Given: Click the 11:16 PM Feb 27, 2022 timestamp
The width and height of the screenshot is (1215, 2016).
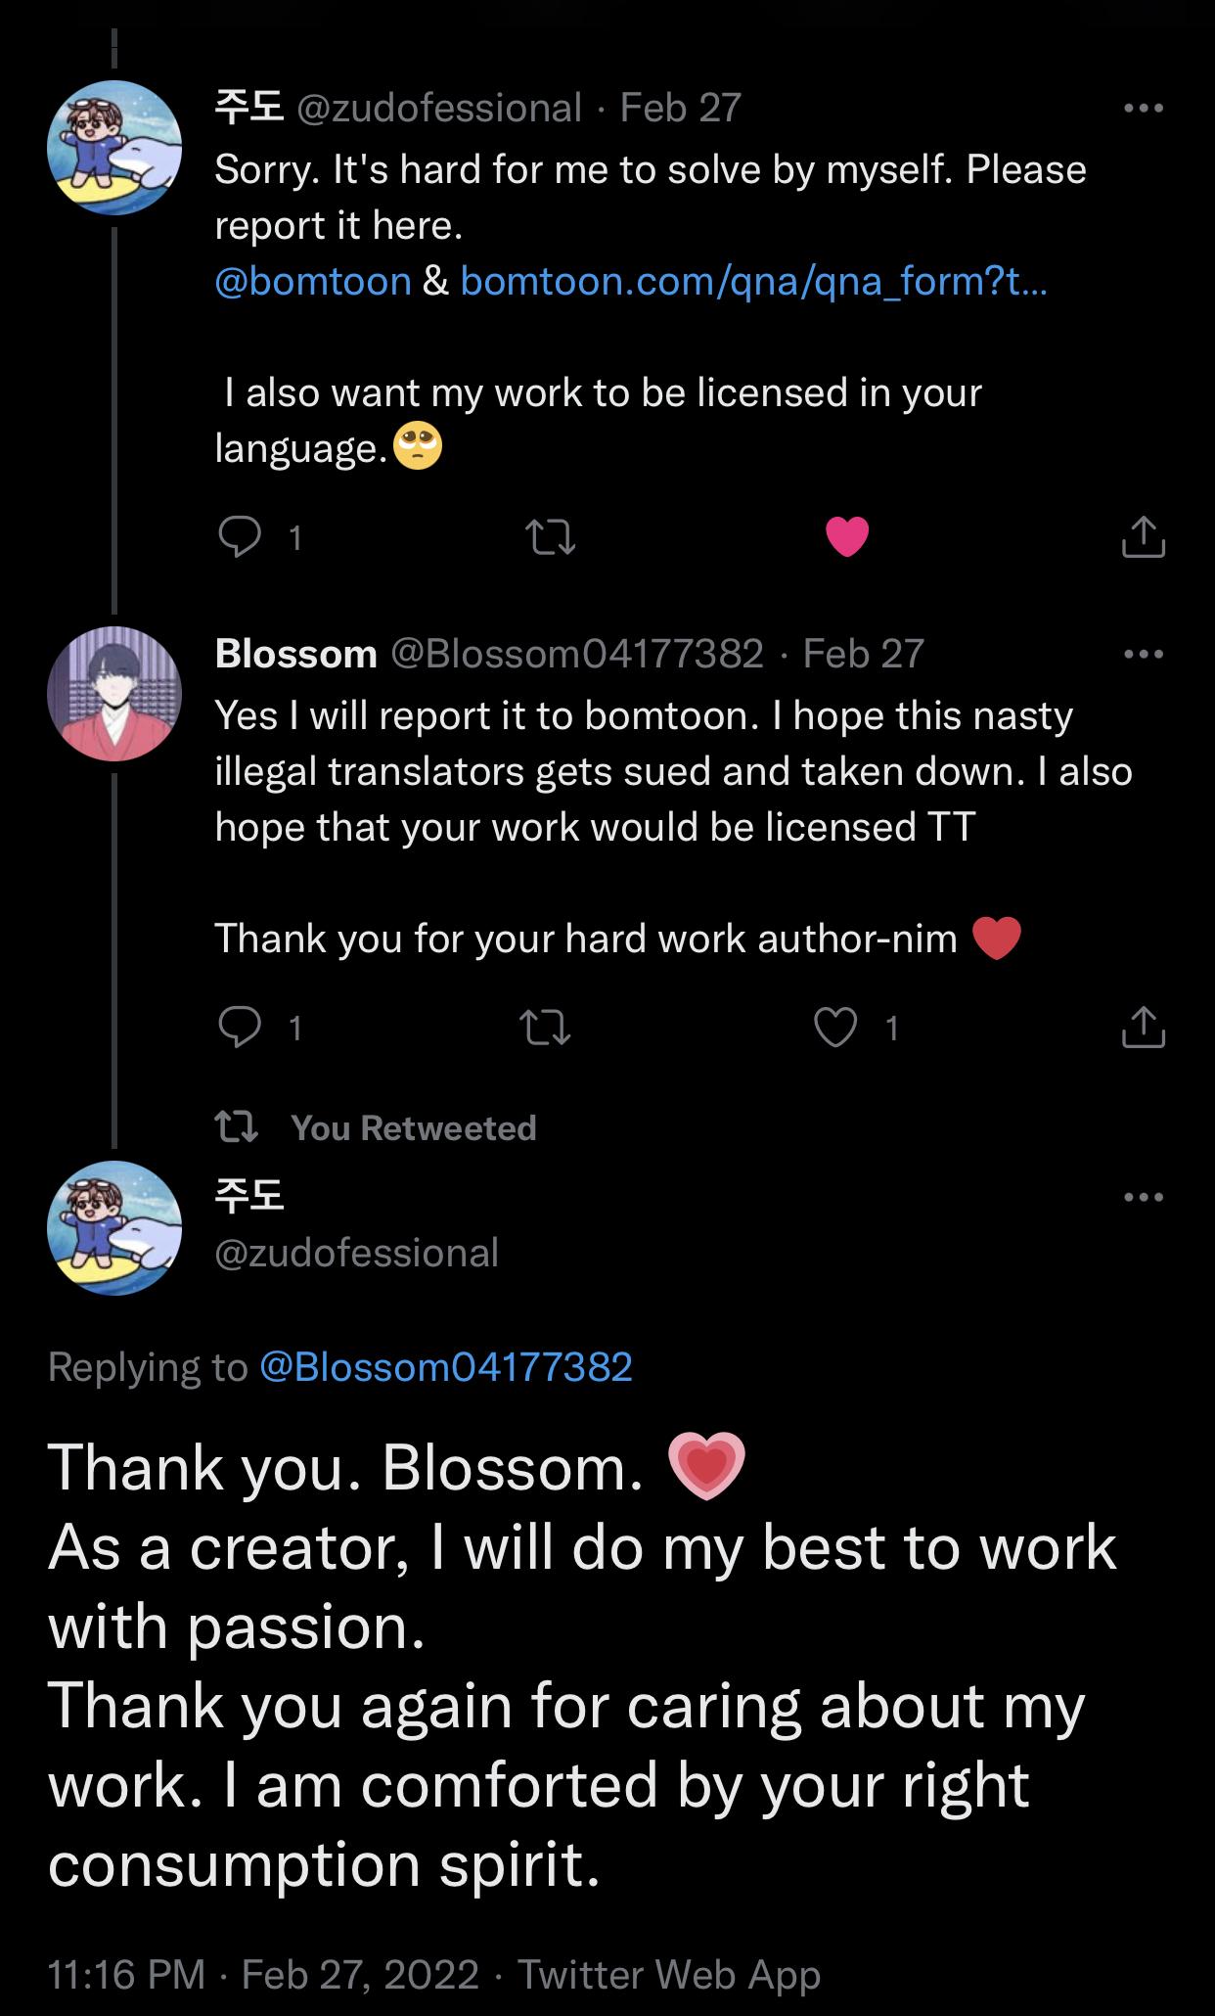Looking at the screenshot, I should 263,1974.
